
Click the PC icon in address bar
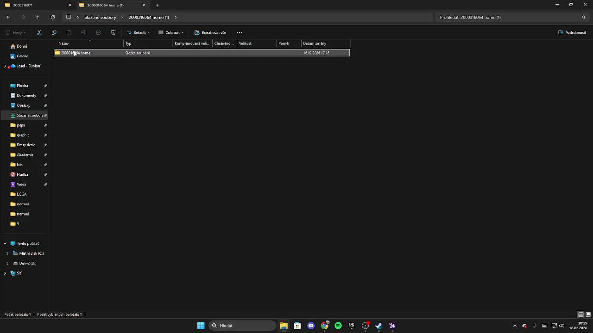[69, 17]
